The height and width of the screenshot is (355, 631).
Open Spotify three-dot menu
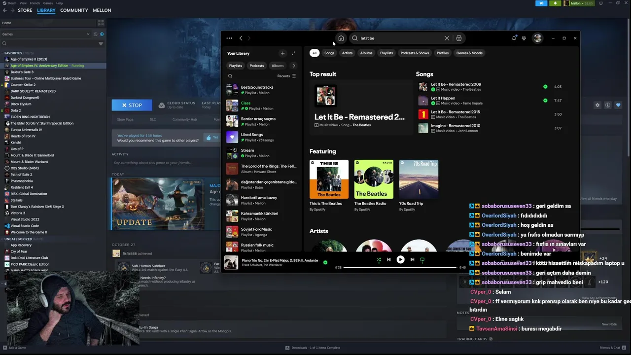[x=229, y=38]
